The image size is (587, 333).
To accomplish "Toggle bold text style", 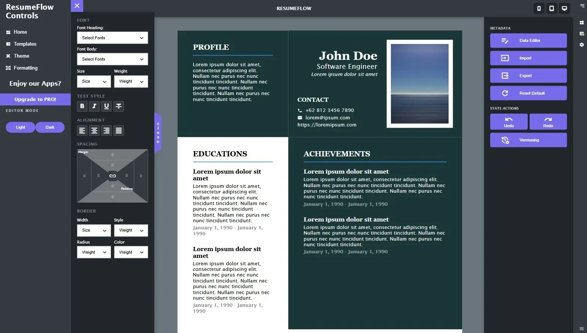I will point(82,106).
